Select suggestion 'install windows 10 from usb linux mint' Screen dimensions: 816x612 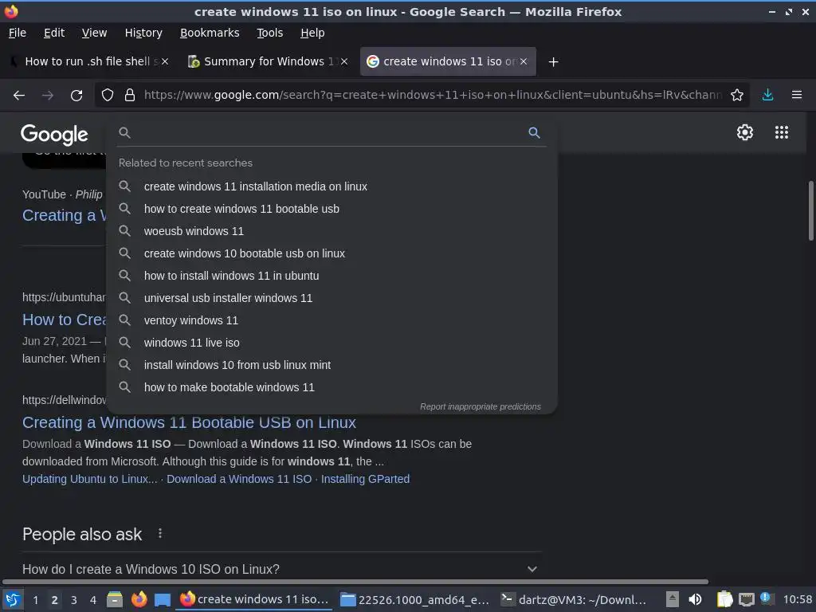(x=331, y=365)
